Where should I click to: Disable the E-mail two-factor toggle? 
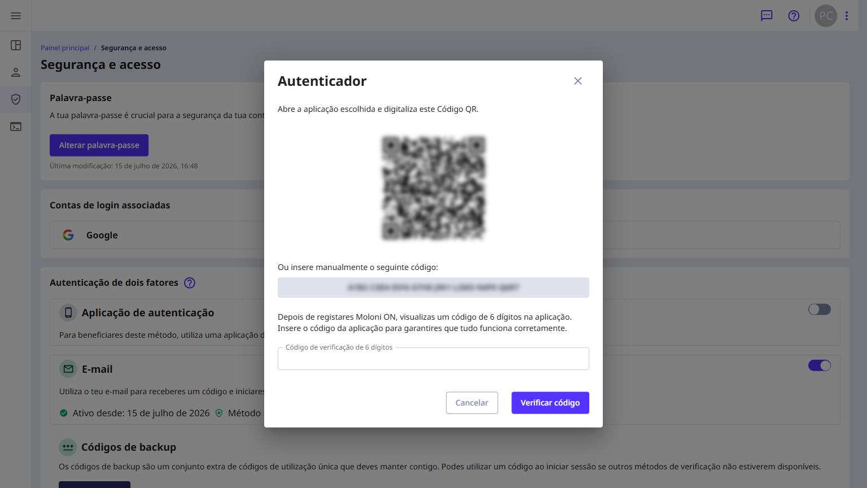tap(819, 365)
